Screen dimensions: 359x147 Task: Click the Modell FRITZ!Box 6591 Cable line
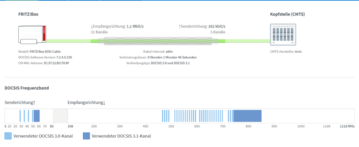[40, 52]
